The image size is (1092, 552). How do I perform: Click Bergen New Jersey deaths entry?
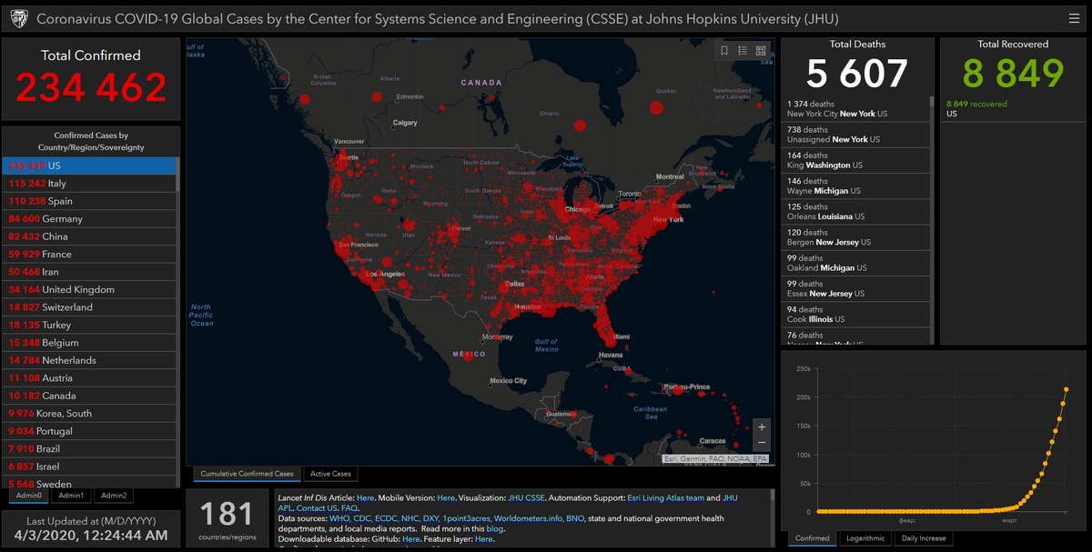pos(855,237)
